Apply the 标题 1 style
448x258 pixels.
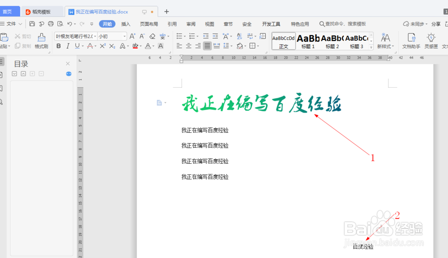pos(308,41)
